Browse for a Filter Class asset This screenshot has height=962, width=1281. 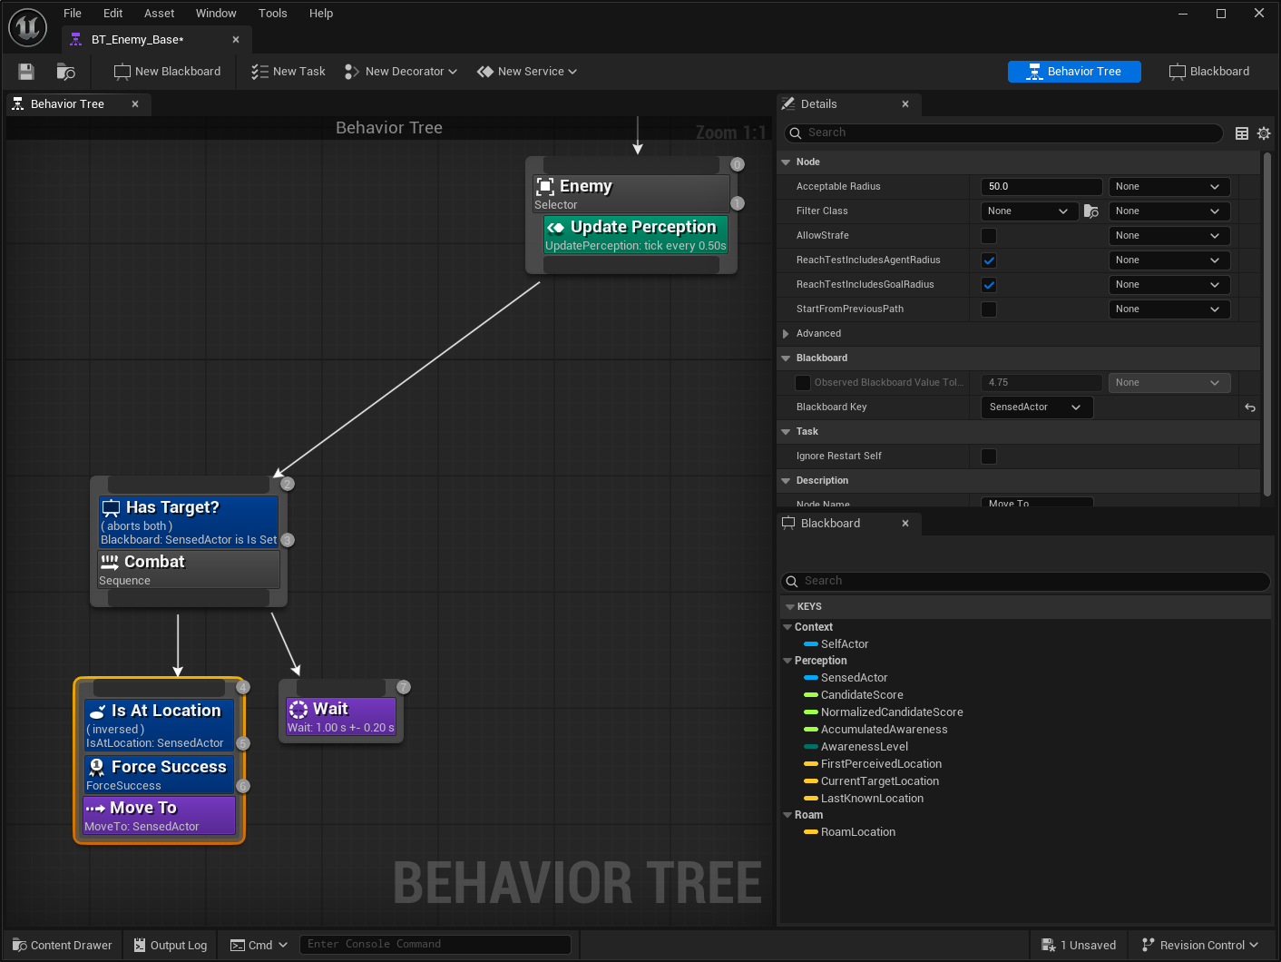click(1090, 211)
